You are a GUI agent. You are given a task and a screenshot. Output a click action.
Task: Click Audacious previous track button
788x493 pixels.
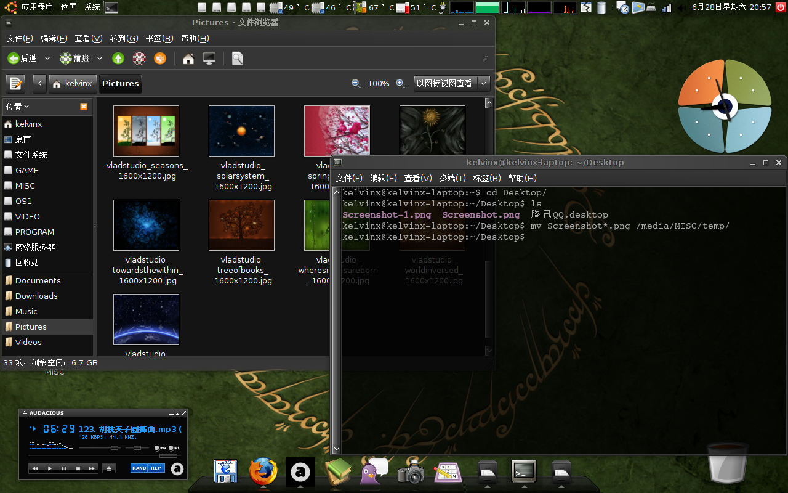click(x=35, y=468)
